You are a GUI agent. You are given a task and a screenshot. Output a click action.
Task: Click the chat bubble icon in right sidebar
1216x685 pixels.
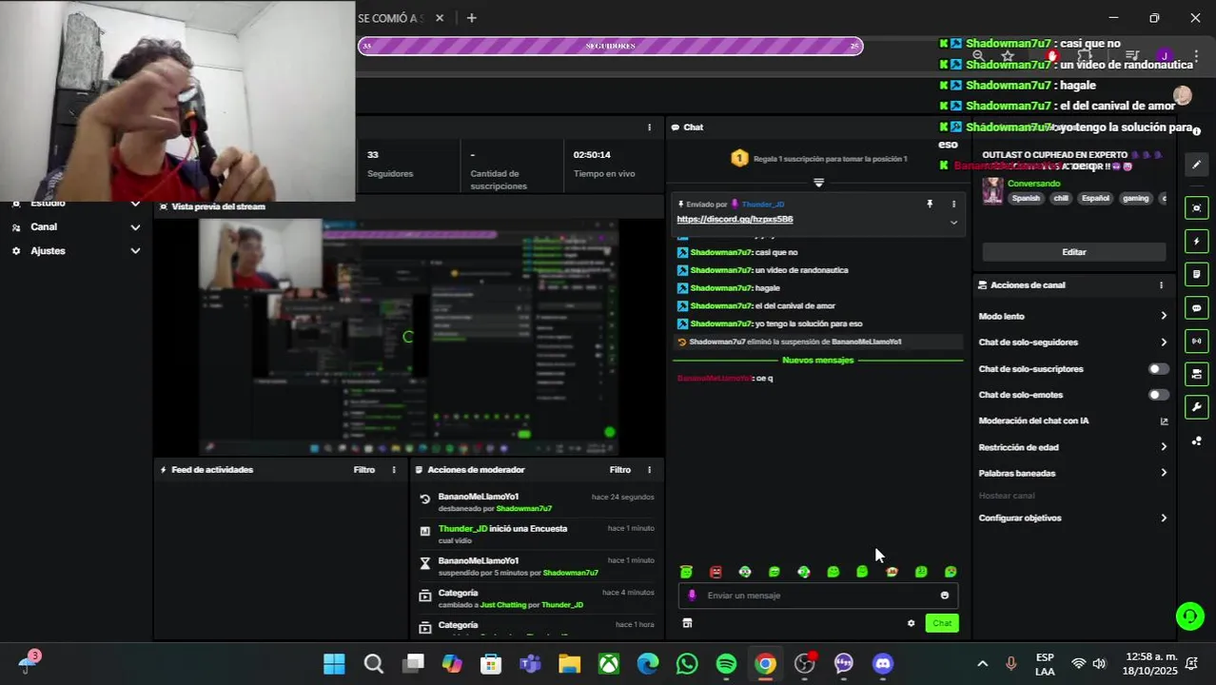click(1197, 307)
